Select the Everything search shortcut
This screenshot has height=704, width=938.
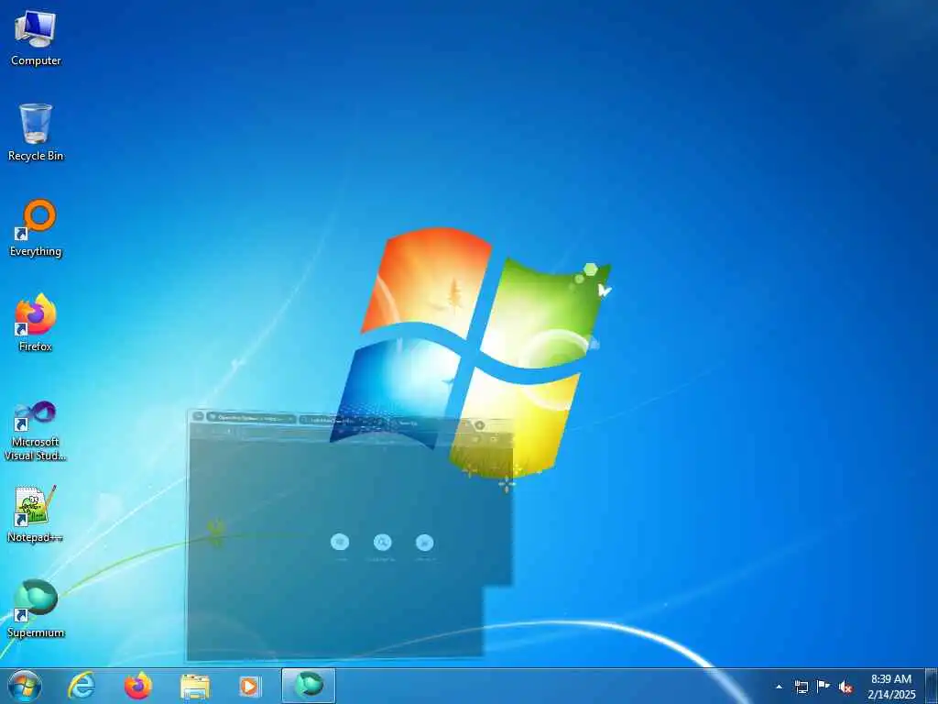coord(36,228)
